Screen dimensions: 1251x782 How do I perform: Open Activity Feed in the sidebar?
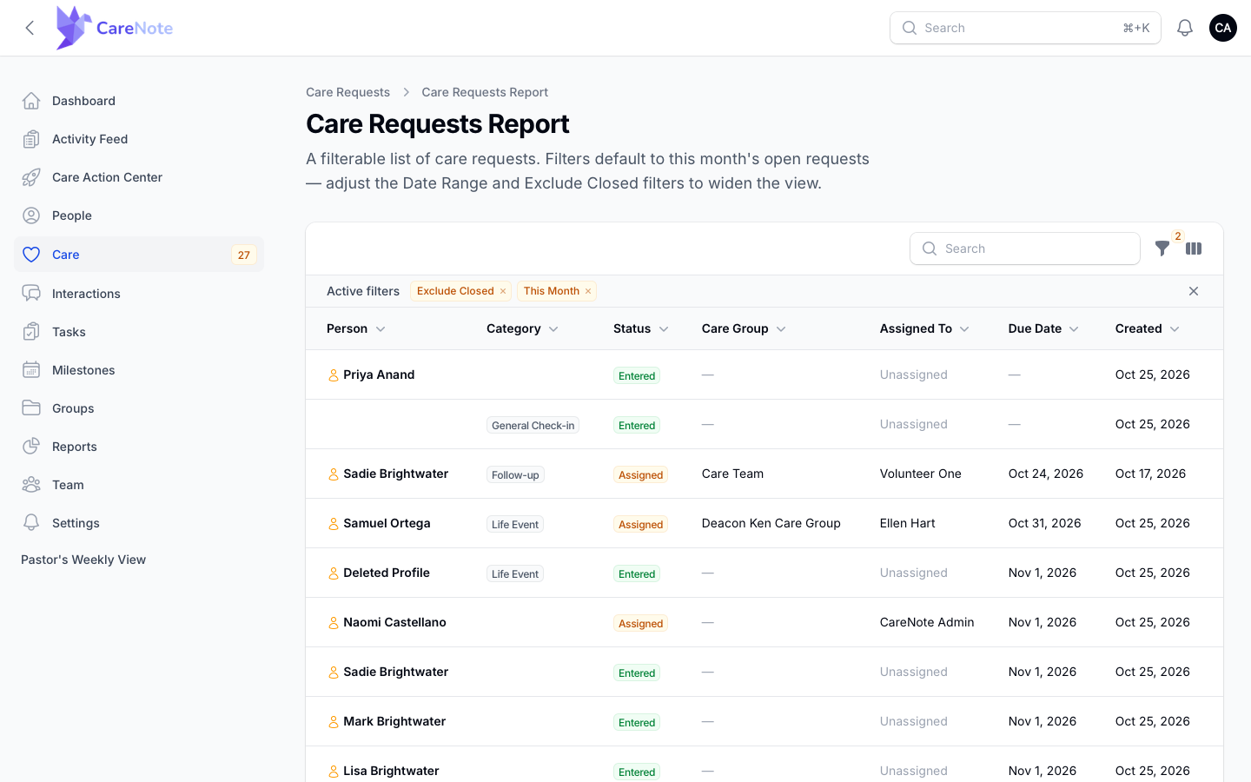click(139, 139)
